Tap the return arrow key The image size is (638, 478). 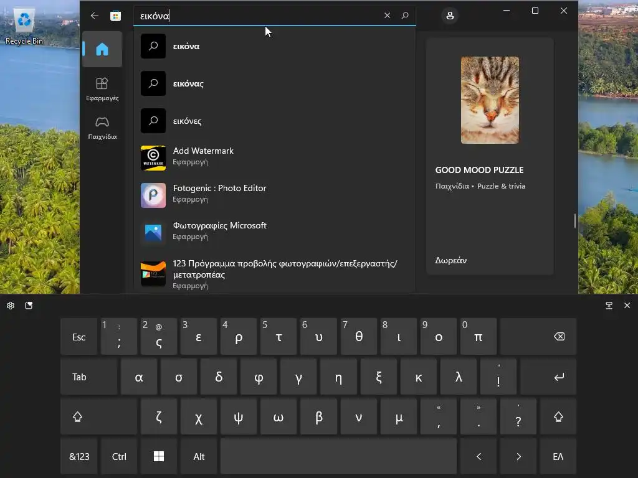click(x=548, y=377)
